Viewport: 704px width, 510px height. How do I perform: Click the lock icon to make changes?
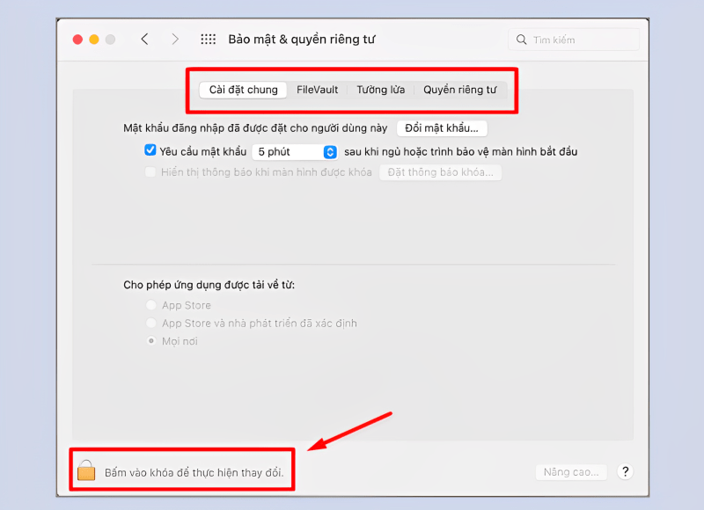[x=86, y=470]
